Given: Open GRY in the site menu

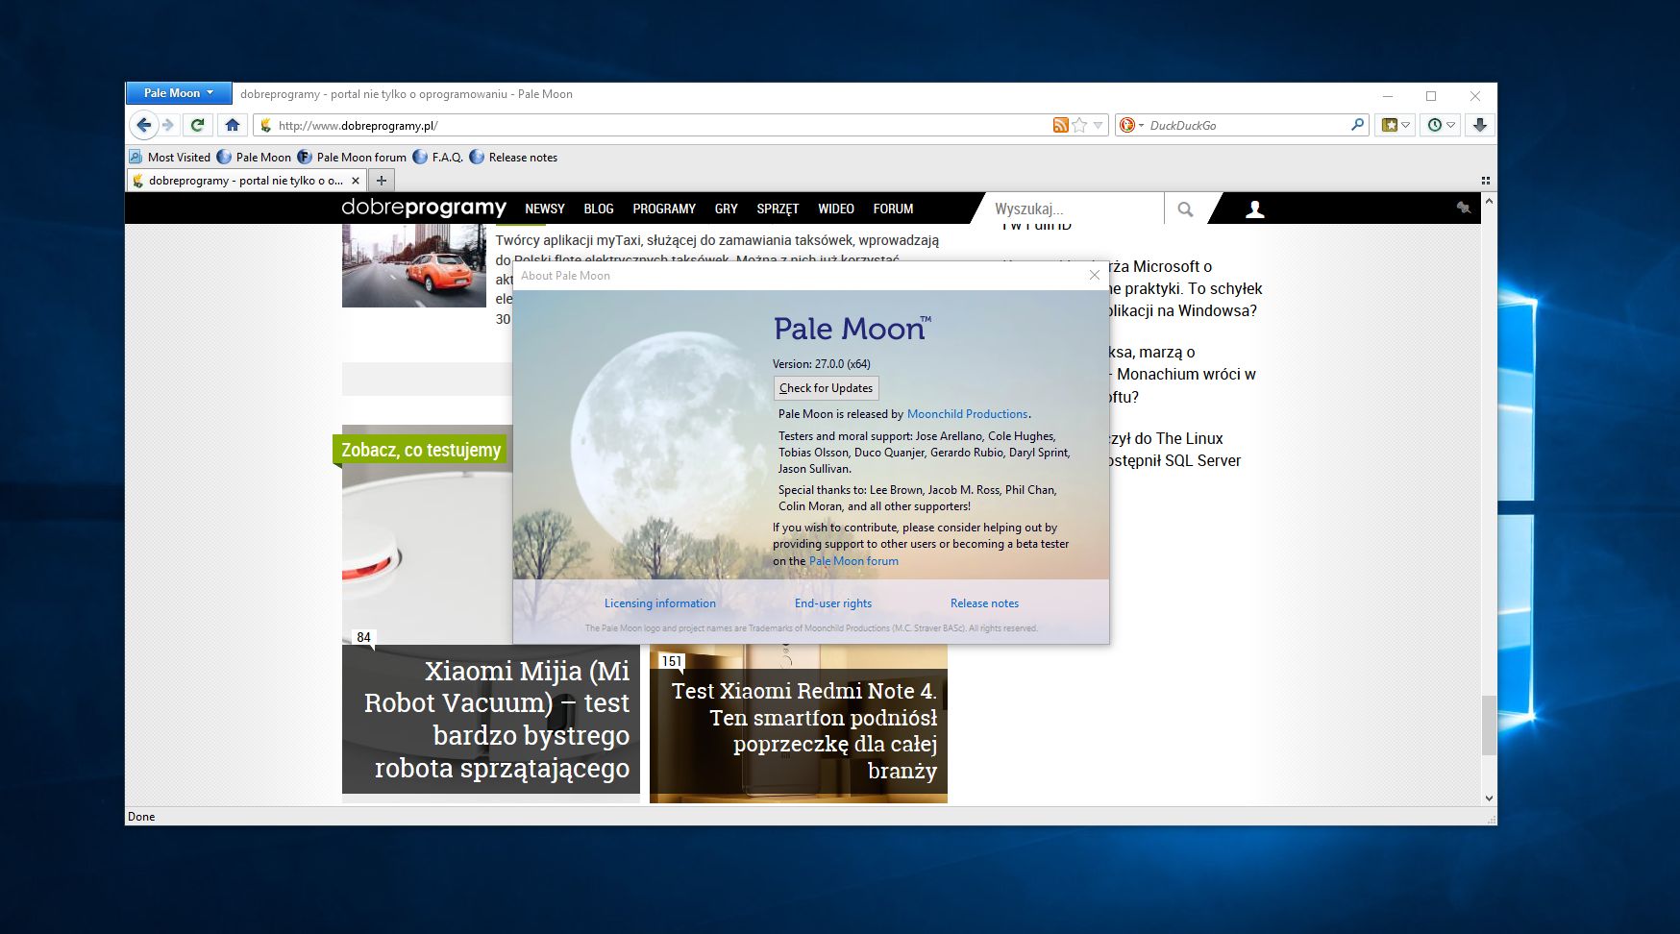Looking at the screenshot, I should (727, 209).
